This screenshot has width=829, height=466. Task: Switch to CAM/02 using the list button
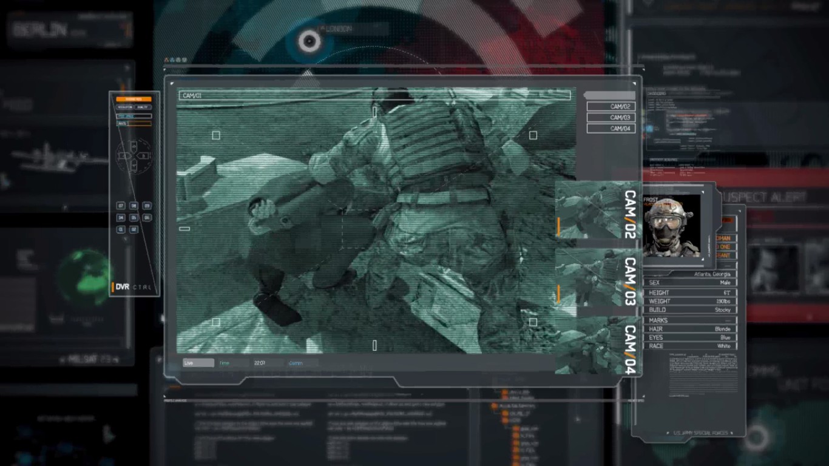[x=611, y=106]
